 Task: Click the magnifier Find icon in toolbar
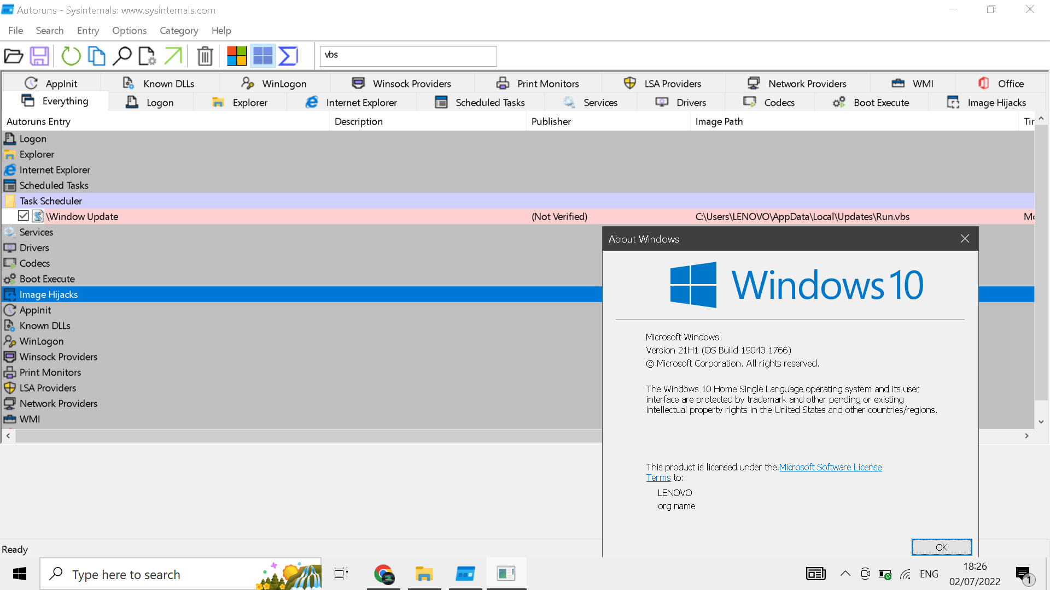coord(121,56)
